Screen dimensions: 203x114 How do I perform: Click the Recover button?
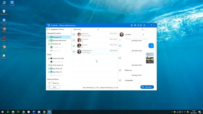point(147,87)
